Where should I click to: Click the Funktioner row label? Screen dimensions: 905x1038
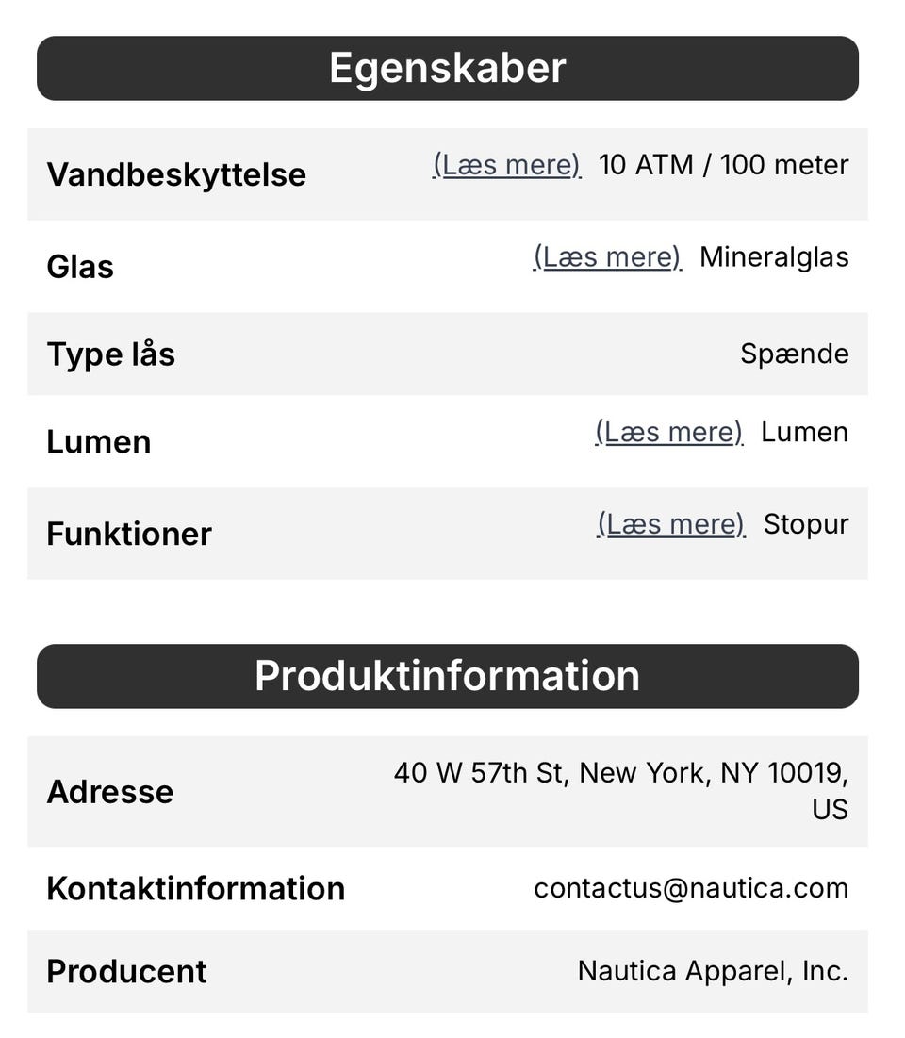129,534
